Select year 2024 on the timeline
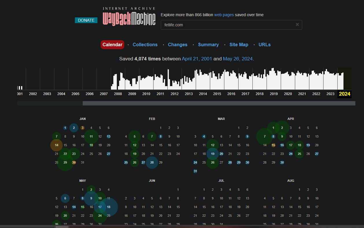Screen dimensions: 364x228 (x=345, y=94)
